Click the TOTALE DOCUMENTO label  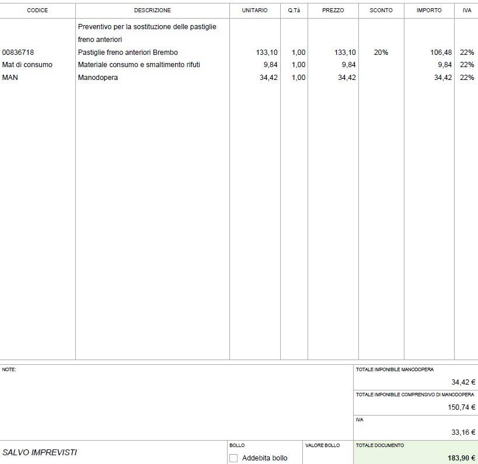[380, 445]
